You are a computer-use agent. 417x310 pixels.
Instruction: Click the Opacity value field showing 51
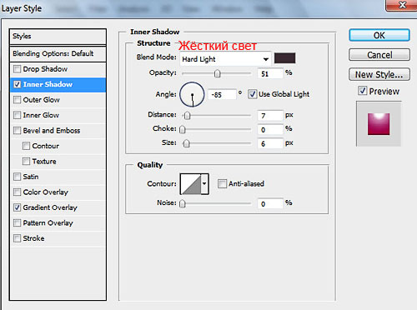[x=270, y=73]
